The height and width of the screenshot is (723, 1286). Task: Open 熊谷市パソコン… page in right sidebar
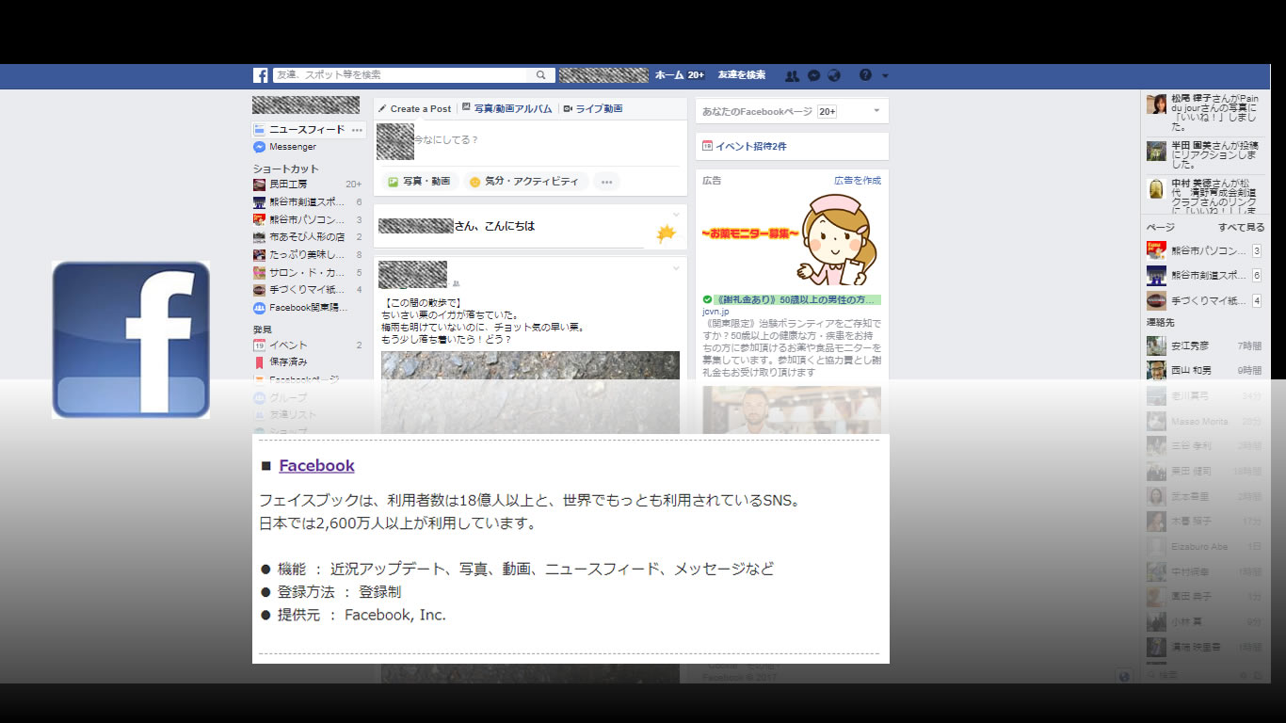coord(1204,250)
